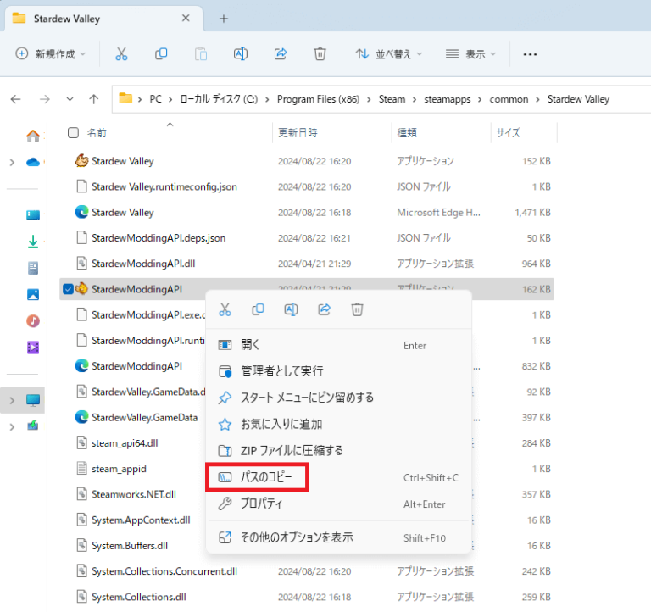Open new tab with plus button
651x612 pixels.
(x=224, y=19)
